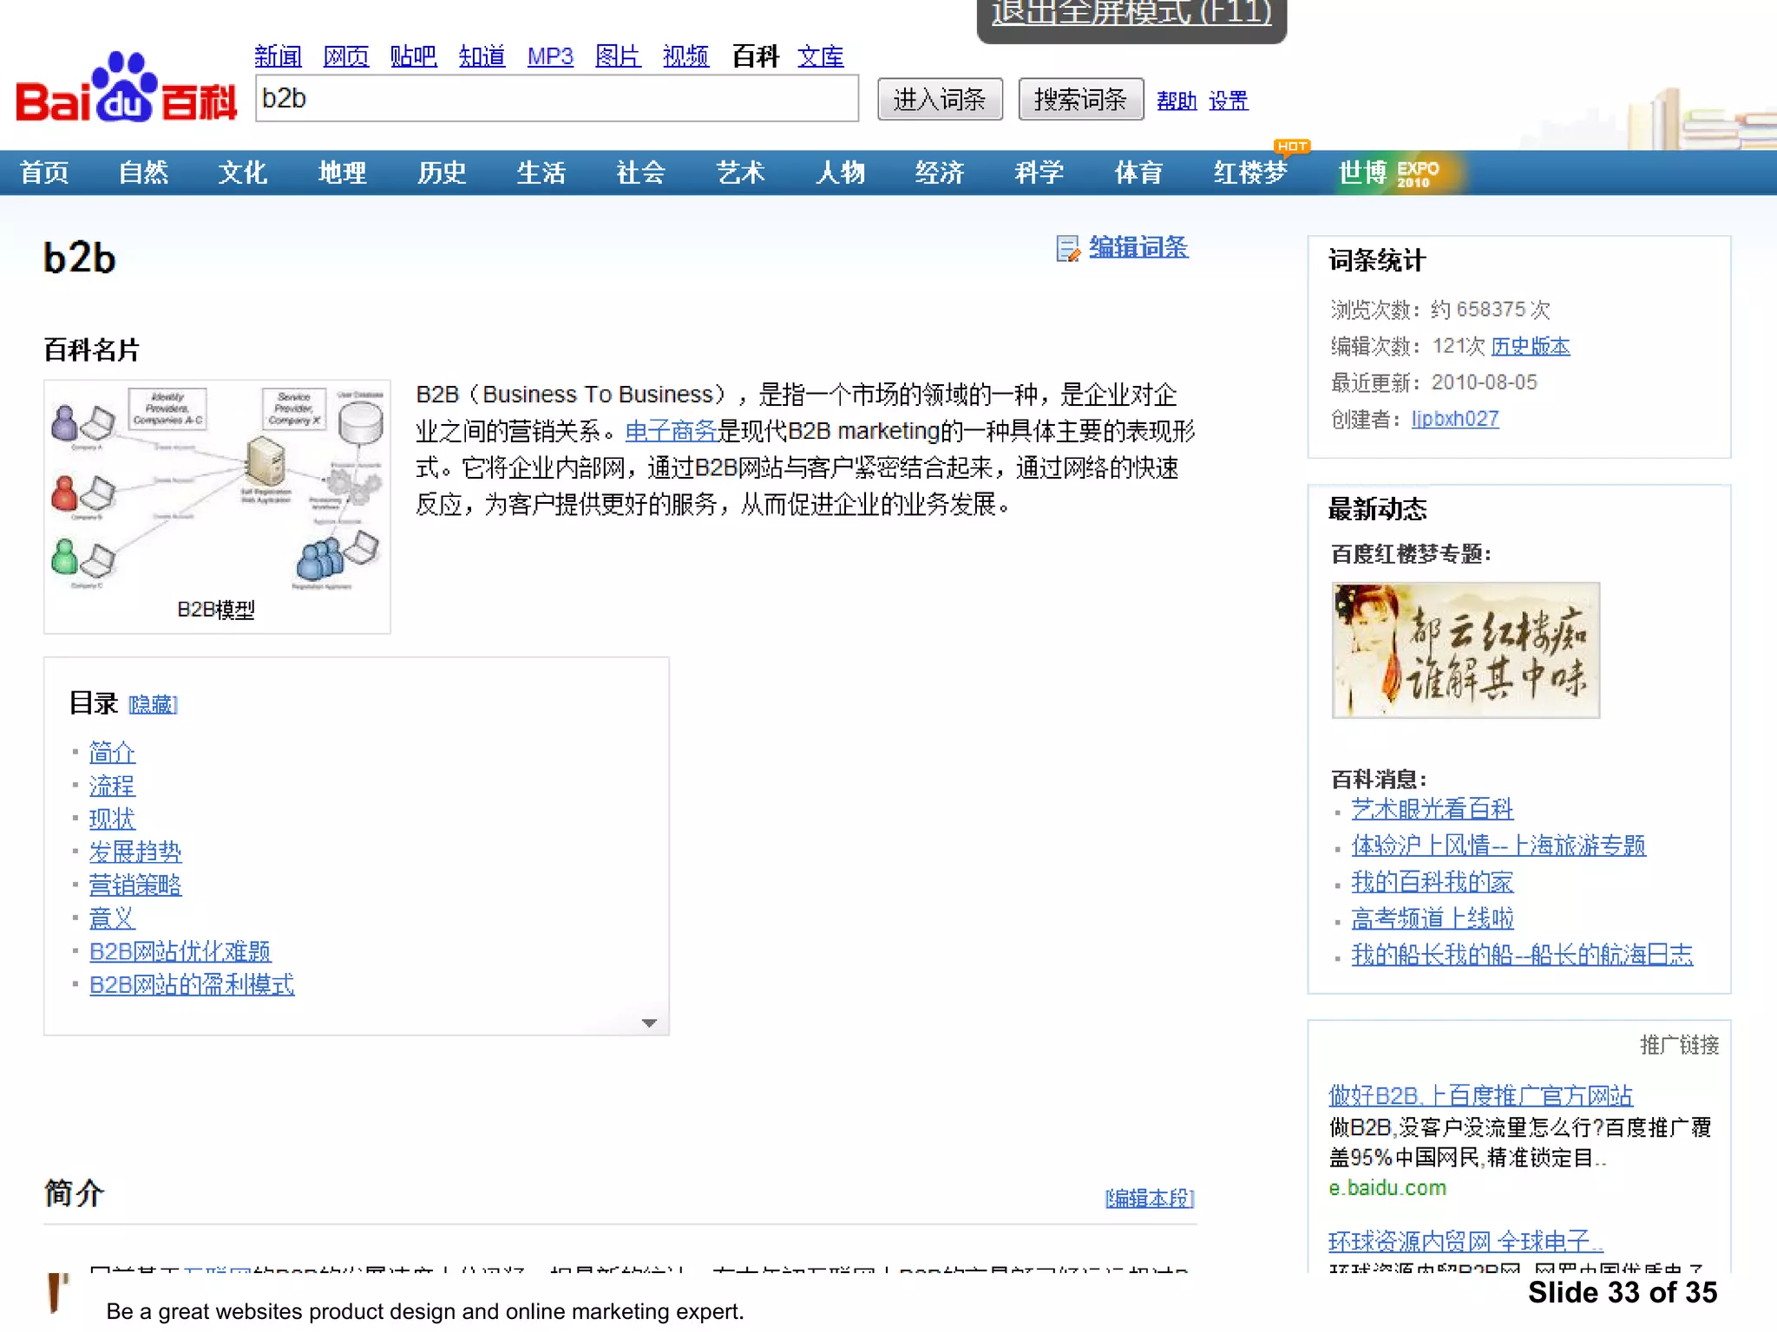The height and width of the screenshot is (1332, 1777).
Task: Click the HOT badge above 红楼梦
Action: click(x=1292, y=147)
